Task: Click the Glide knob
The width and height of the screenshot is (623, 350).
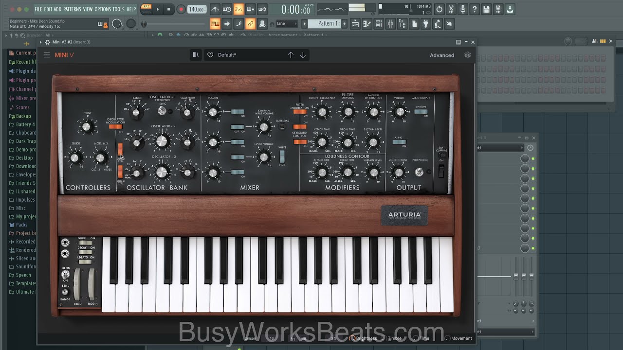Action: (x=74, y=157)
